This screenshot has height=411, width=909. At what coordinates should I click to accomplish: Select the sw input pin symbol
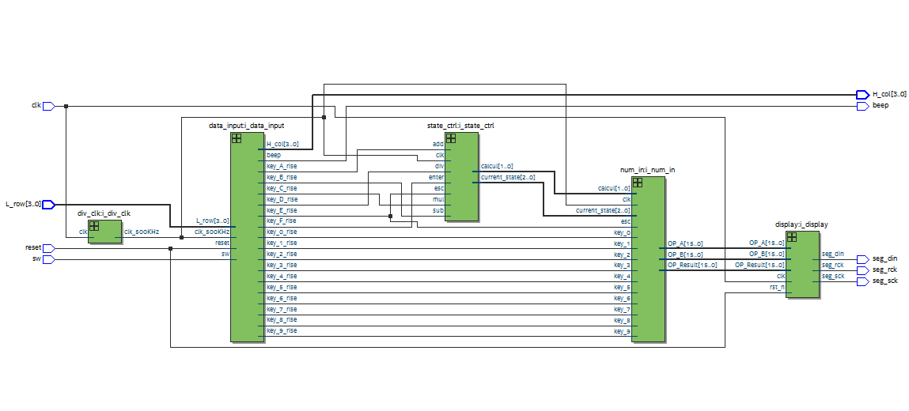(49, 259)
